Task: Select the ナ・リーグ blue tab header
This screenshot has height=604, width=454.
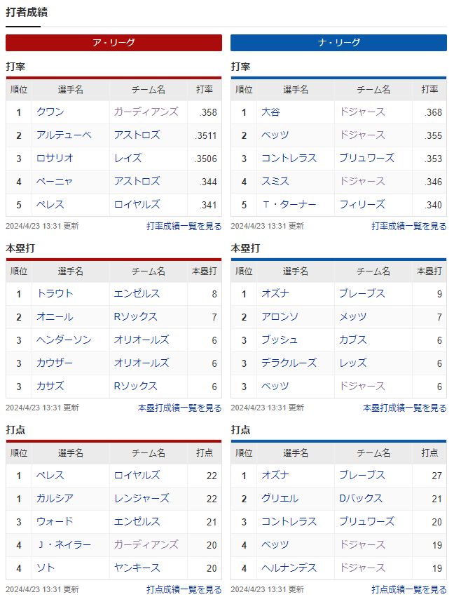Action: (338, 43)
